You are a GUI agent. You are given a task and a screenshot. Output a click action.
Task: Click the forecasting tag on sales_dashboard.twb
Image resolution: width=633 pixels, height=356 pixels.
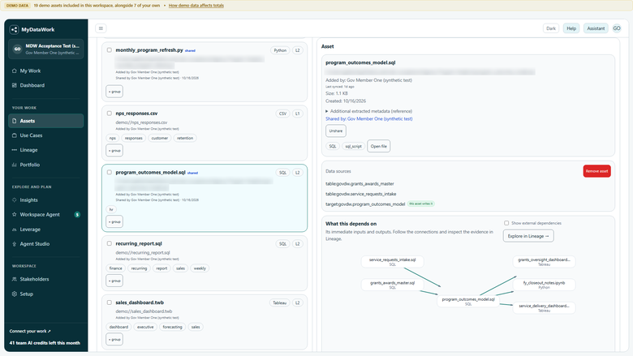172,327
